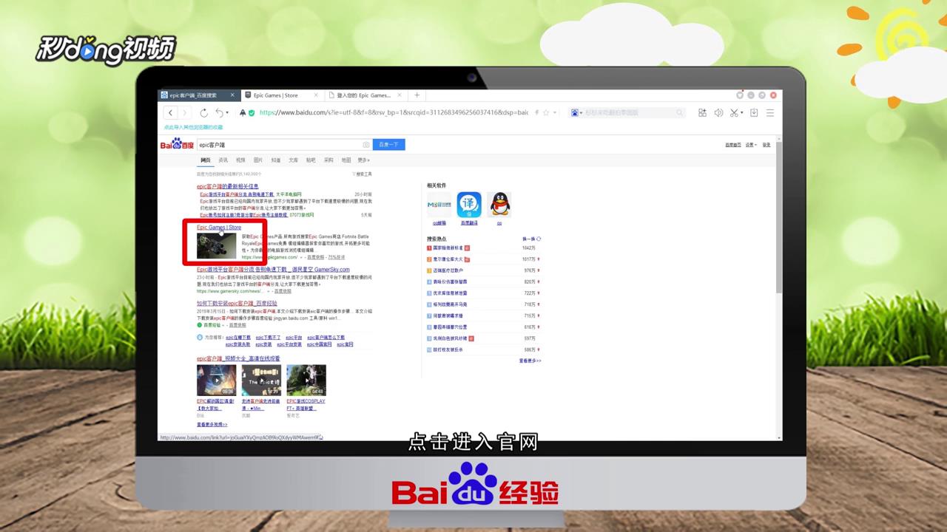Select the 图片 search category
This screenshot has height=532, width=947.
(x=258, y=160)
